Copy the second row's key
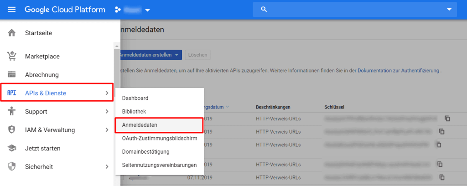 click(441, 131)
